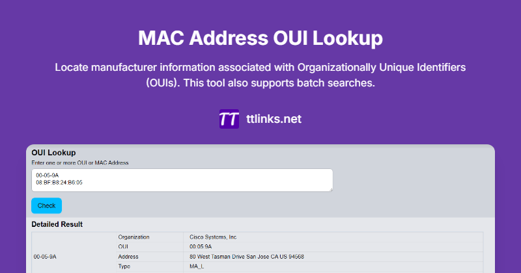Click the OUI label cell in results
This screenshot has width=521, height=273.
(x=150, y=247)
